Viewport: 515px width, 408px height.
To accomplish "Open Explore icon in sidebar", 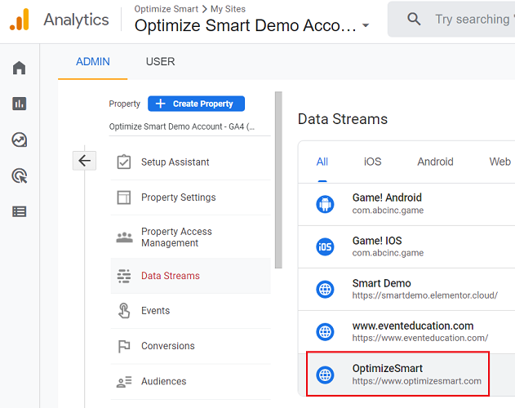I will click(19, 140).
